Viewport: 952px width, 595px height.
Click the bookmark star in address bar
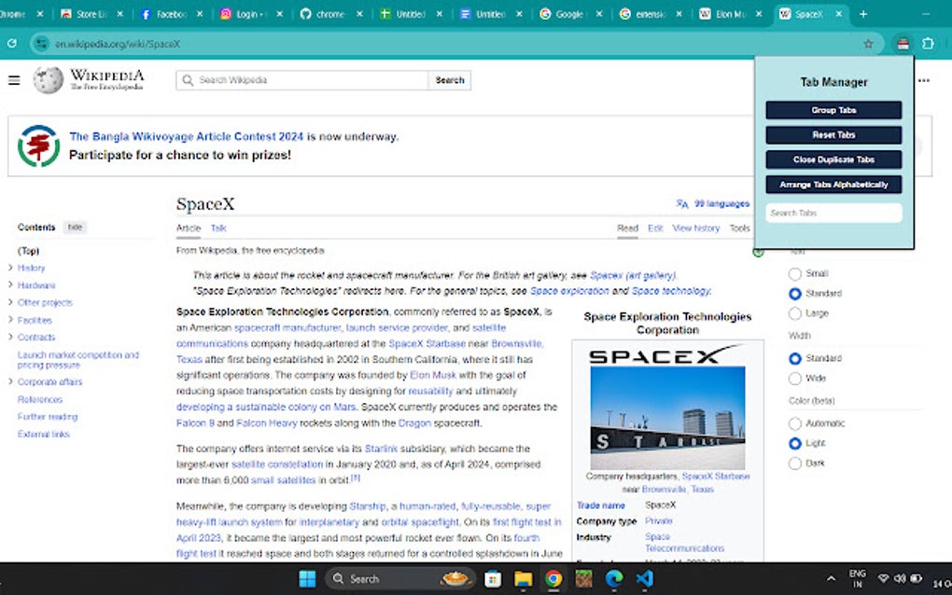click(x=868, y=43)
